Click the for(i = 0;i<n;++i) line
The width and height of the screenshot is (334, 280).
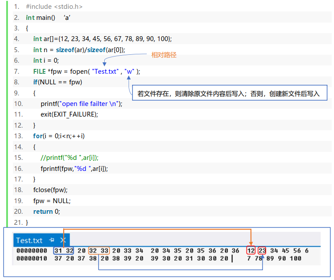[x=59, y=136]
